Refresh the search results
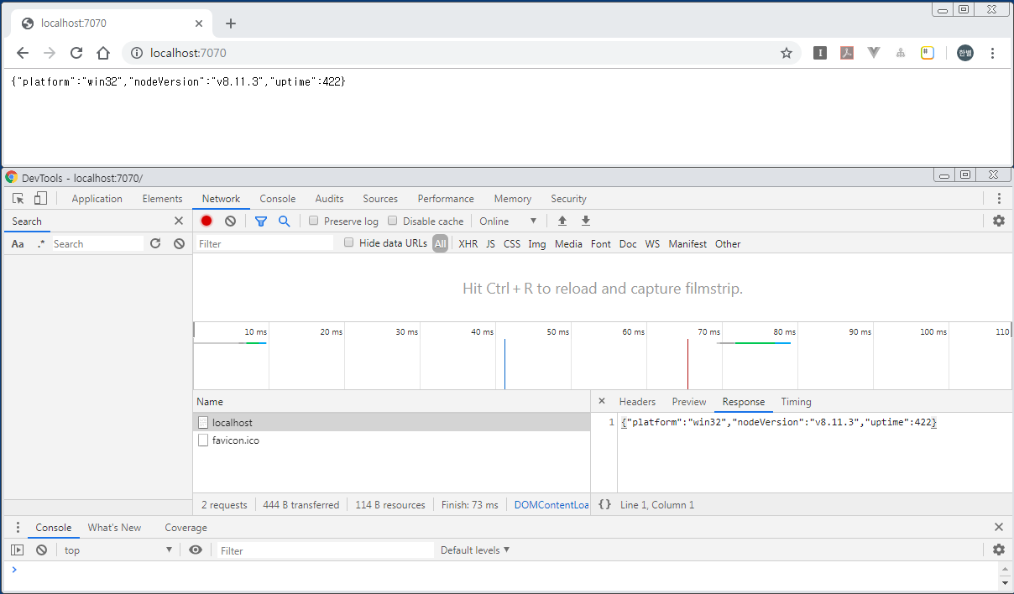 pos(155,243)
